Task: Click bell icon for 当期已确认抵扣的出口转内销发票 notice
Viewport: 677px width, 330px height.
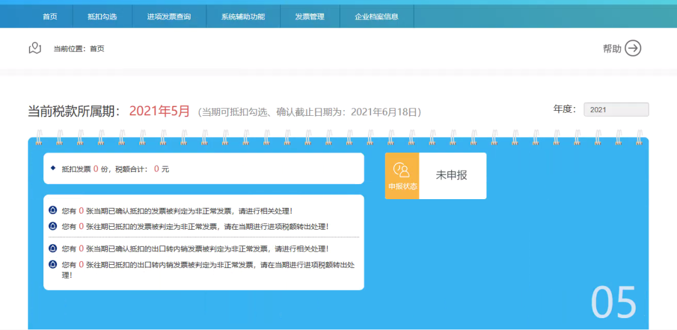Action: (53, 249)
